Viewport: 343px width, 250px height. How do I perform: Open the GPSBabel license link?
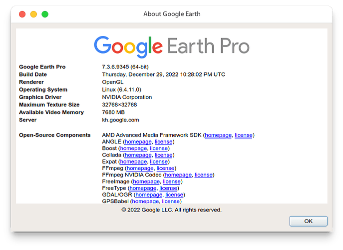[x=171, y=201]
